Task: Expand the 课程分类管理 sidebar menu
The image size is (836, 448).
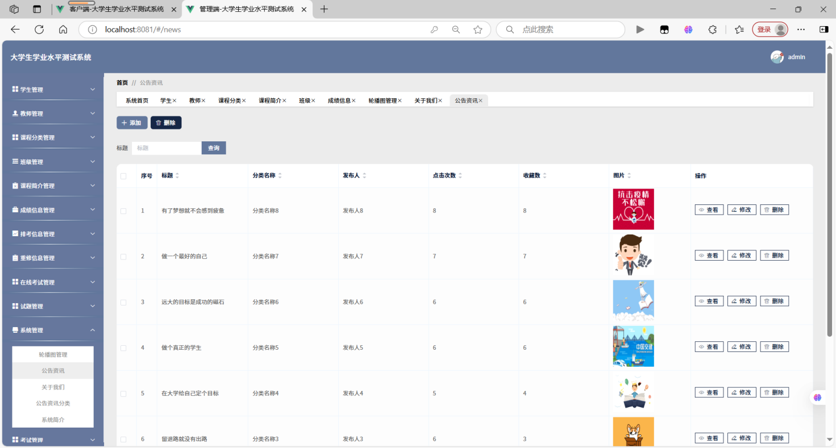Action: coord(53,137)
